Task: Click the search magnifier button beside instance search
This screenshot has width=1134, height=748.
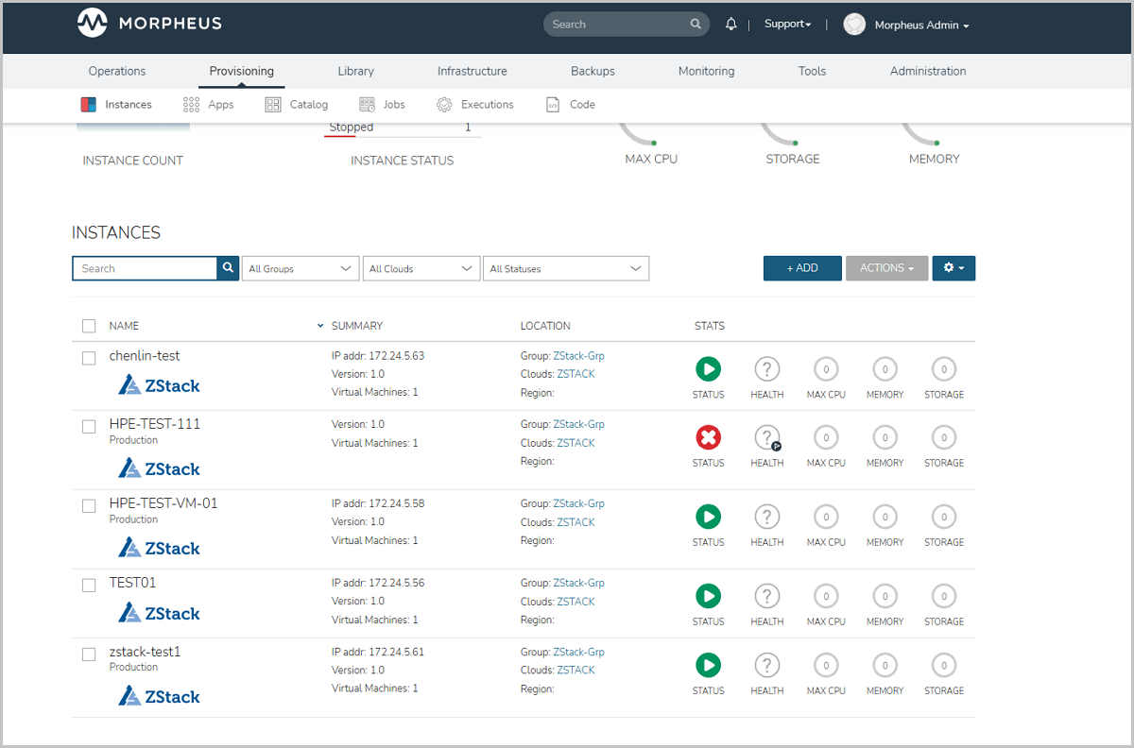Action: (x=228, y=268)
